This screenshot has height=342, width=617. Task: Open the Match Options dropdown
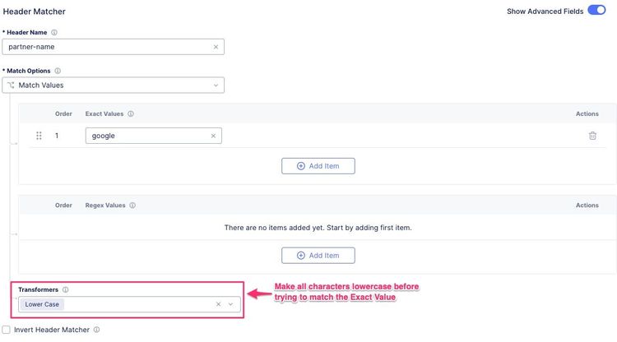coord(114,85)
